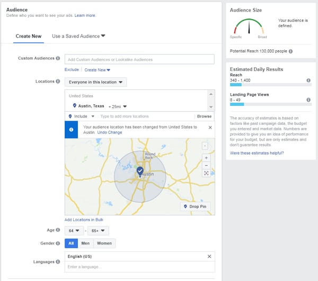The height and width of the screenshot is (281, 318).
Task: Expand the map to fullscreen view
Action: [x=206, y=173]
